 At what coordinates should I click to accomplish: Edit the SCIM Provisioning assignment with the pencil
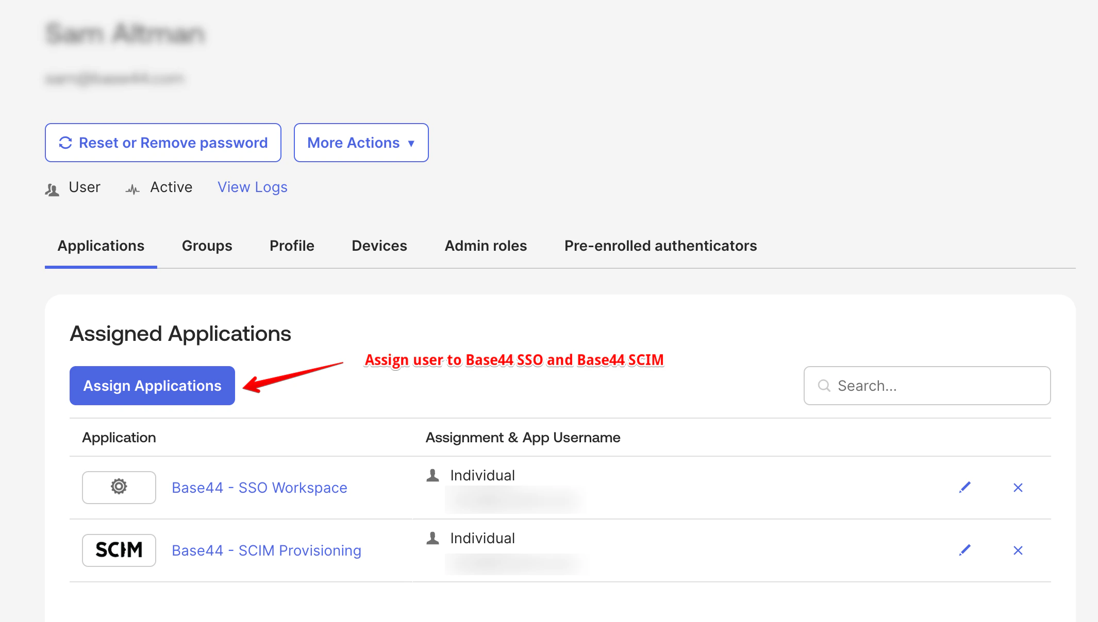click(965, 550)
